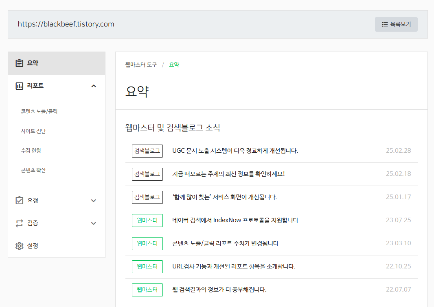This screenshot has width=434, height=307.
Task: Click the green 요약 breadcrumb
Action: pos(174,65)
